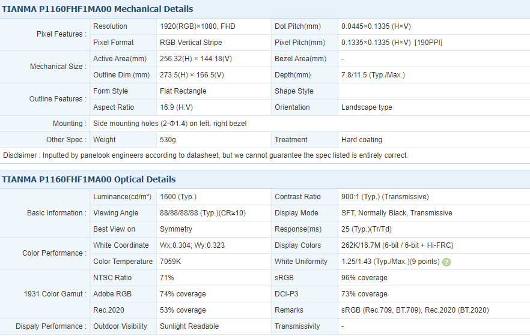
Task: Click the Optical Details section header
Action: [x=89, y=179]
